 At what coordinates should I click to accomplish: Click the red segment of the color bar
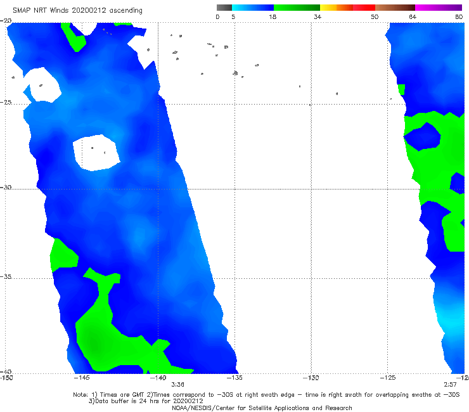[x=364, y=8]
